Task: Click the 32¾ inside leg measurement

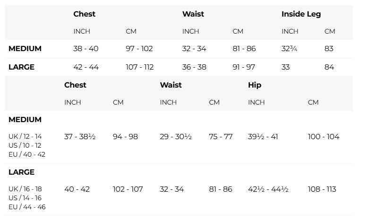Action: click(290, 49)
